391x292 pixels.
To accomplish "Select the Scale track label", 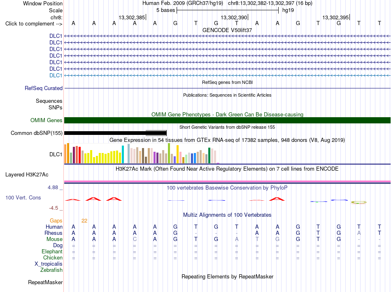I will pos(56,10).
